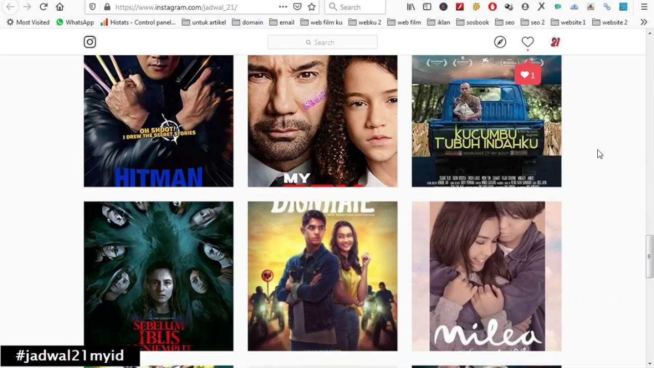Click the SEOquake SQ extension icon

tap(476, 7)
